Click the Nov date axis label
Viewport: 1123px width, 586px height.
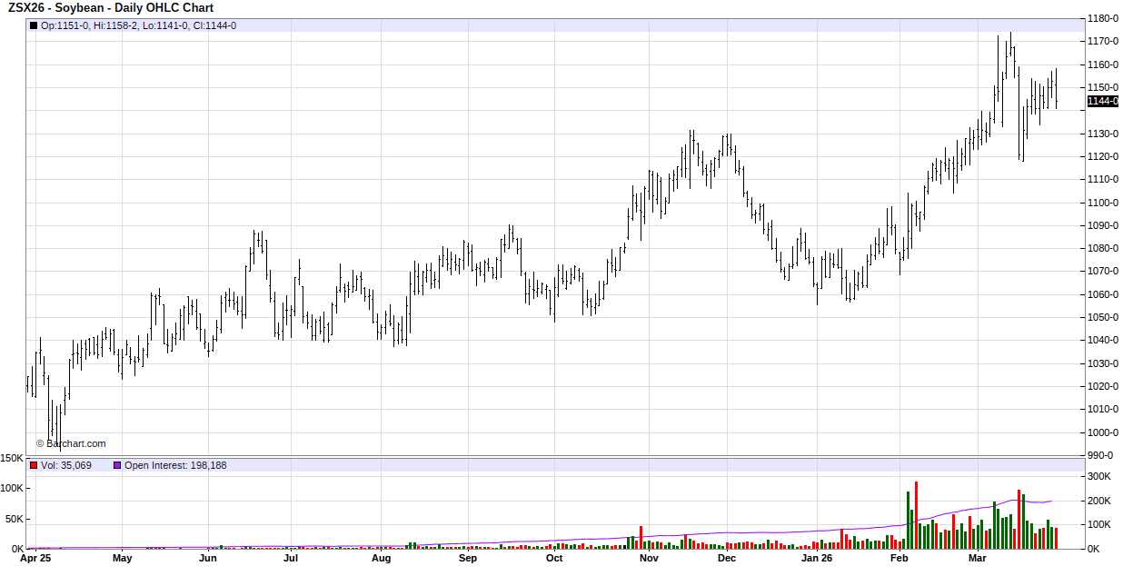(x=649, y=559)
